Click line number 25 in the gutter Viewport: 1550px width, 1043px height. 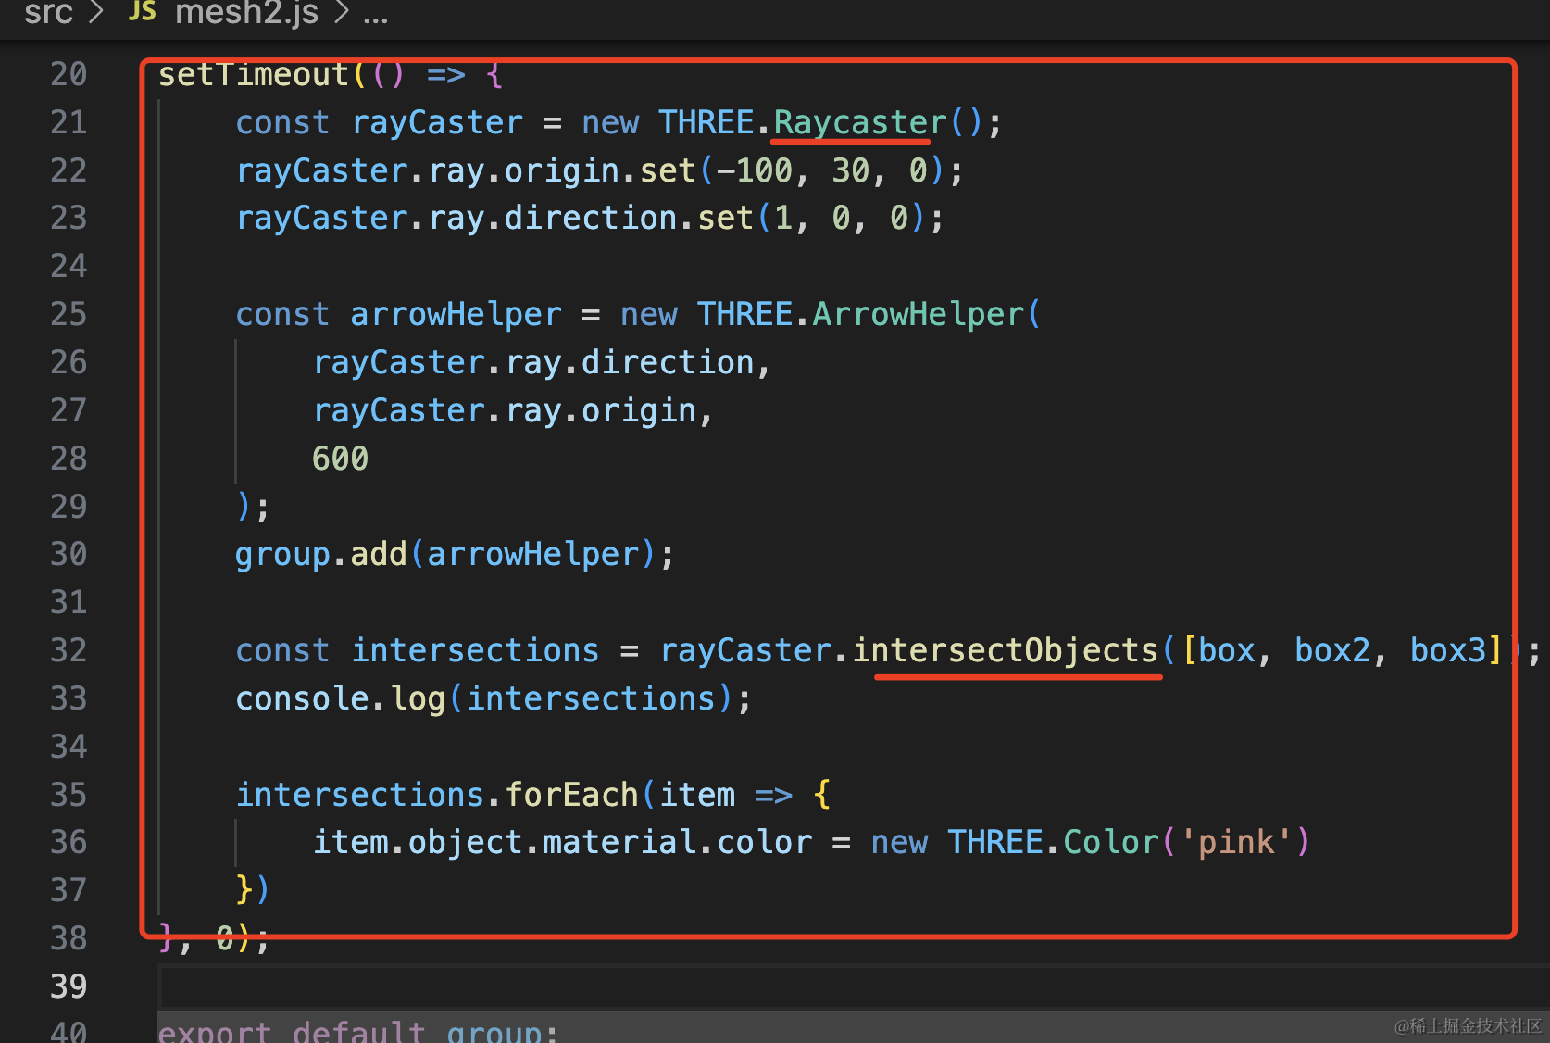69,314
